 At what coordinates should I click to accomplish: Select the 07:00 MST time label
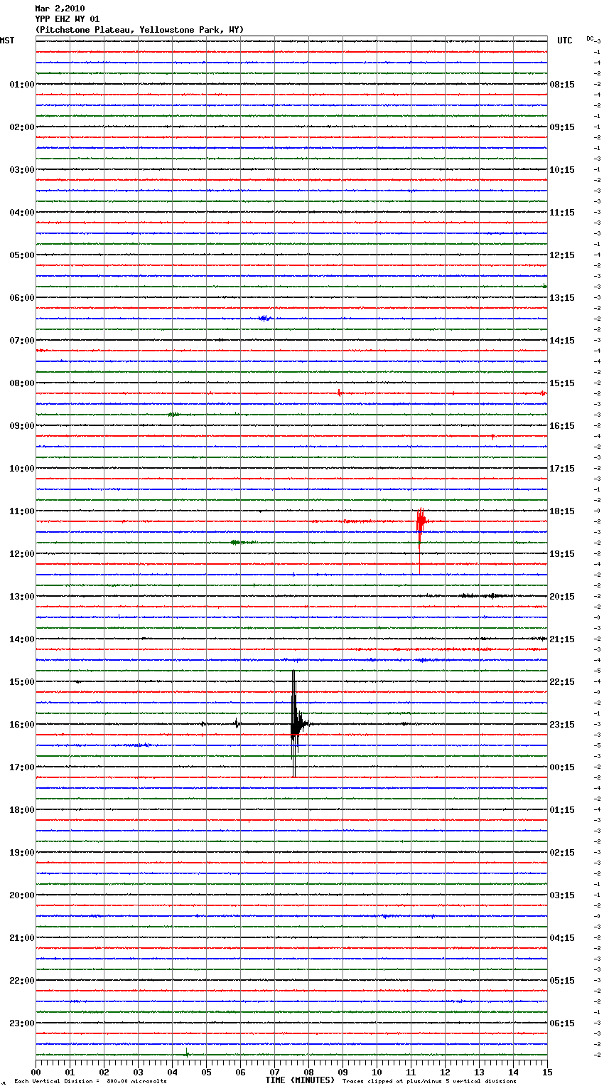click(x=22, y=341)
